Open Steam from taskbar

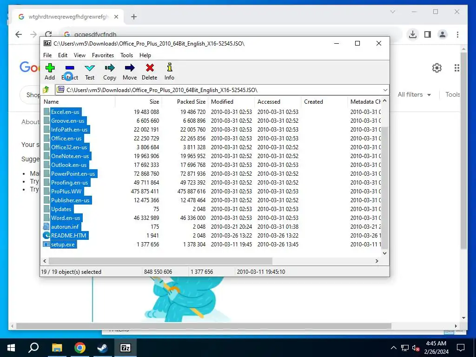[102, 348]
